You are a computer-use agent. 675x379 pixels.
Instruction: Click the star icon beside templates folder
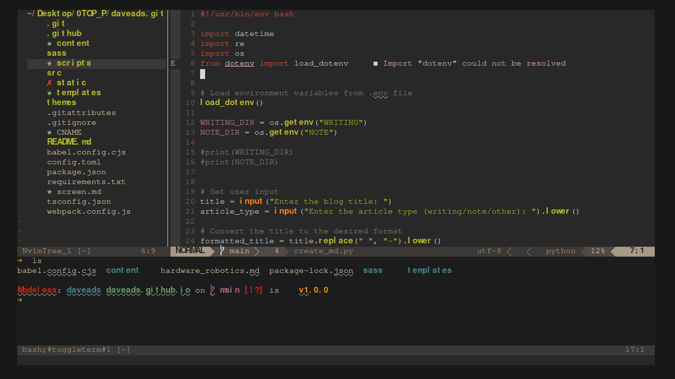[49, 93]
